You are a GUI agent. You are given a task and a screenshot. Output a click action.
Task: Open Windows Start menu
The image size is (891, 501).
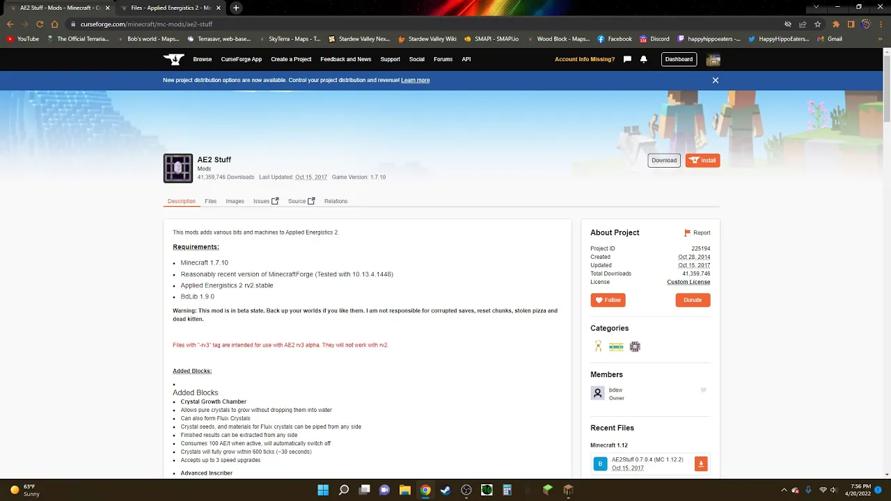323,490
